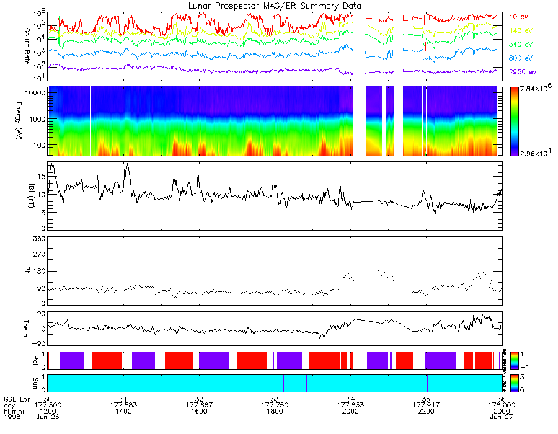Click the energy spectrogram color bar
Image resolution: width=558 pixels, height=434 pixels.
[x=514, y=122]
